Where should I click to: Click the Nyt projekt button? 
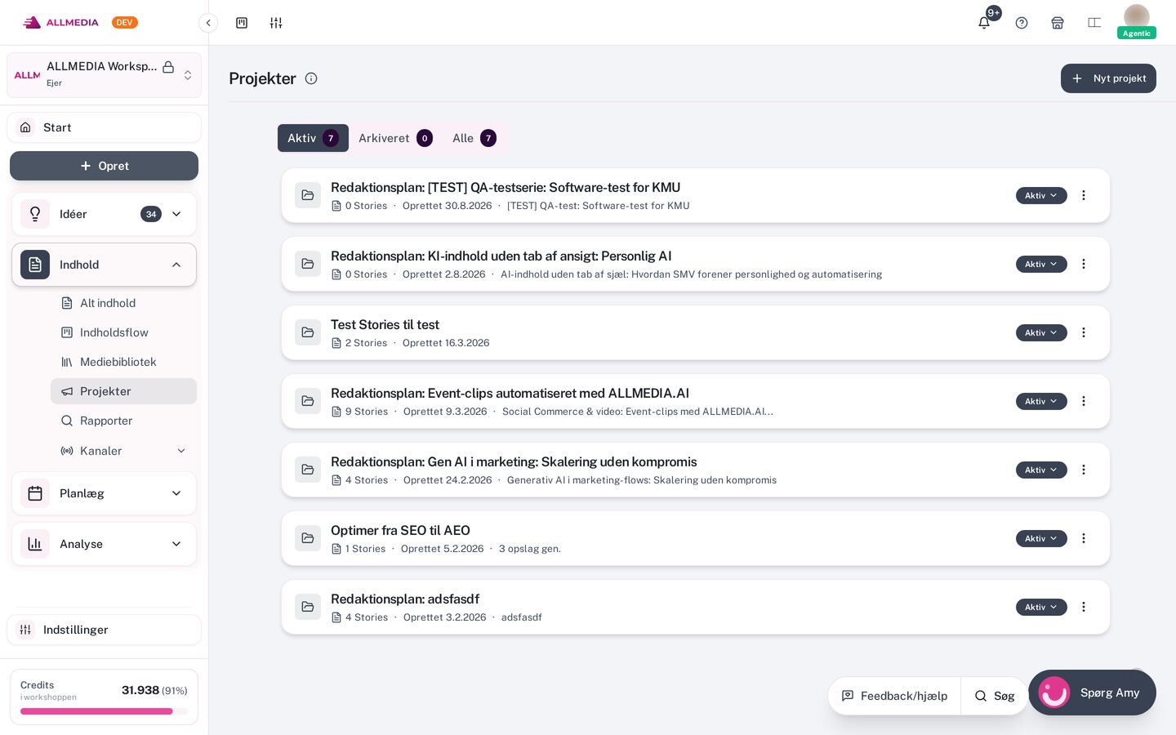click(x=1108, y=78)
